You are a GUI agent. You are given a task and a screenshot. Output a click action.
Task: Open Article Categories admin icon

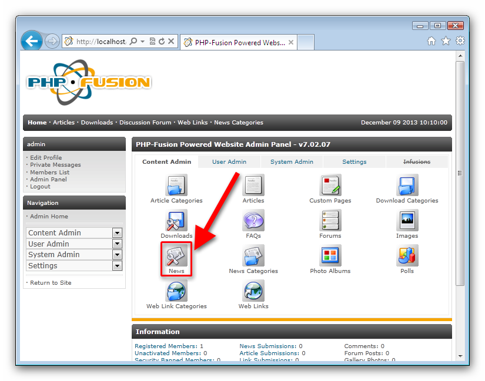click(176, 186)
